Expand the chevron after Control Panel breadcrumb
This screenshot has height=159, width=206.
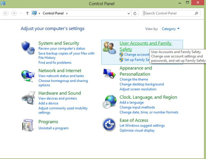[x=67, y=13]
